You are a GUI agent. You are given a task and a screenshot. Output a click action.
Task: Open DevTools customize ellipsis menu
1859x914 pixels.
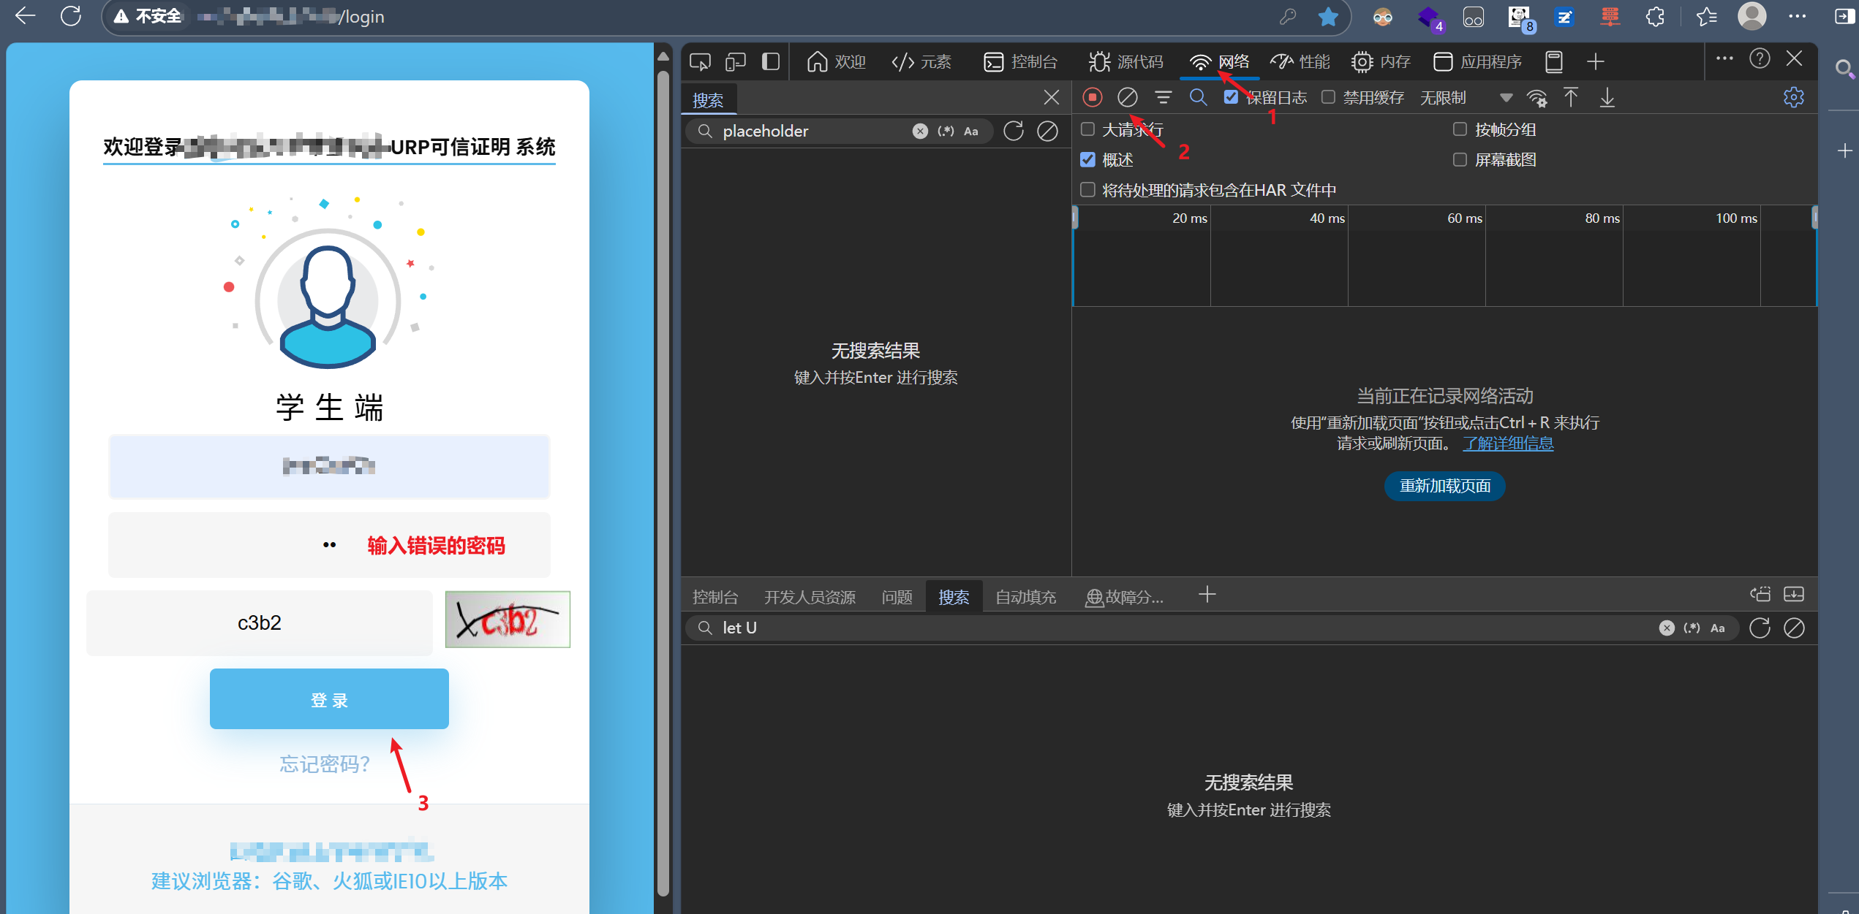[x=1724, y=58]
